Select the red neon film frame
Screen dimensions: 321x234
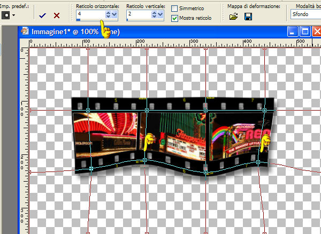pos(105,134)
